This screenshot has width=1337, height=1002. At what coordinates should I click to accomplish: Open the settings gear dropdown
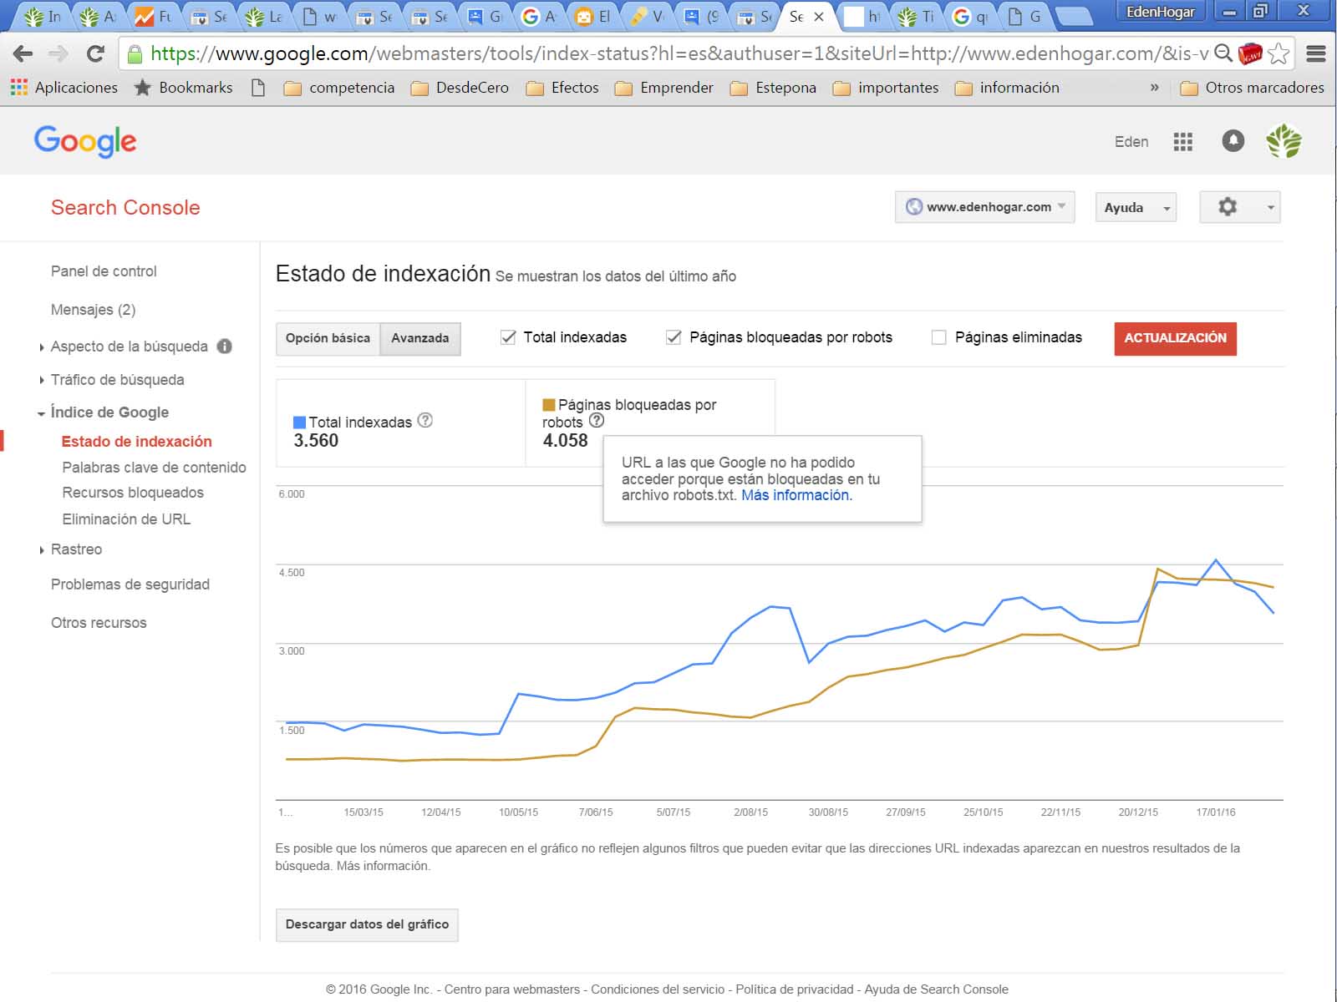tap(1239, 207)
